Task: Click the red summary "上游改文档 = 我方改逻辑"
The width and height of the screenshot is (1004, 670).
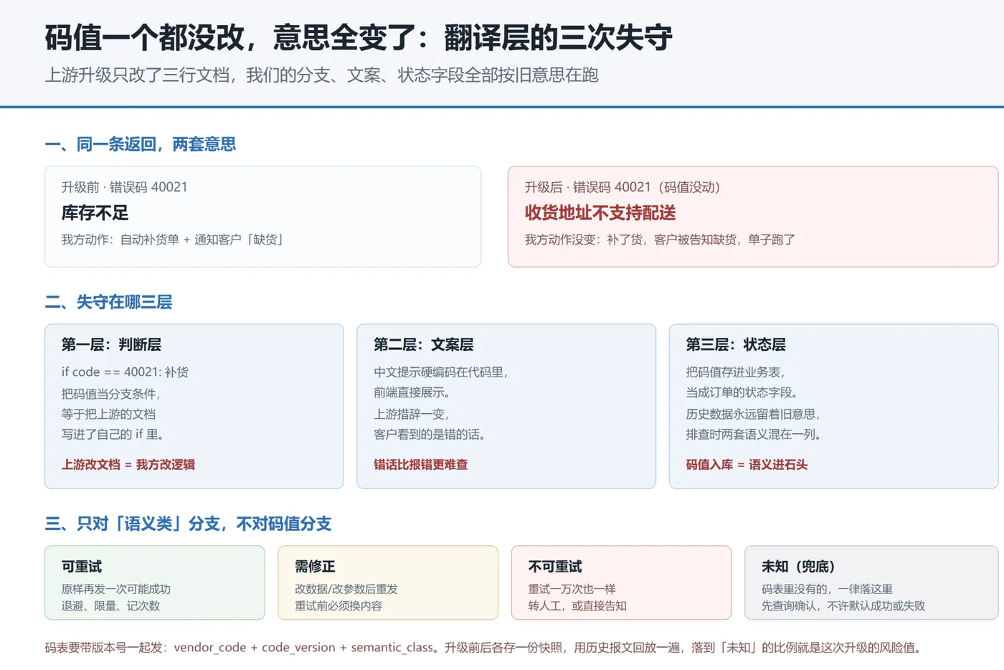Action: coord(128,465)
